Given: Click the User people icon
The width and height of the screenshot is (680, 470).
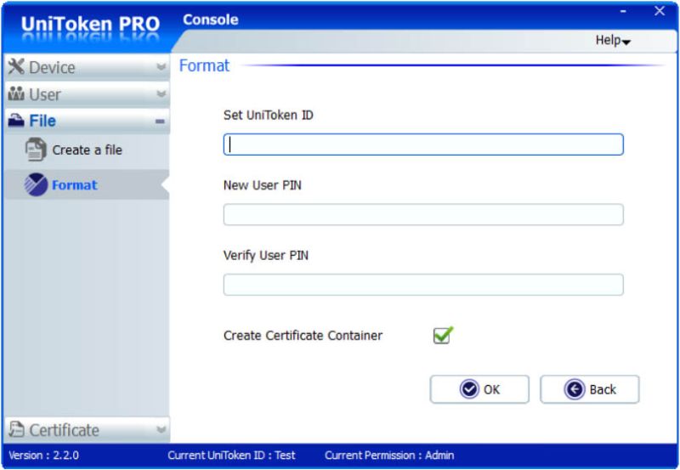Looking at the screenshot, I should pos(16,93).
